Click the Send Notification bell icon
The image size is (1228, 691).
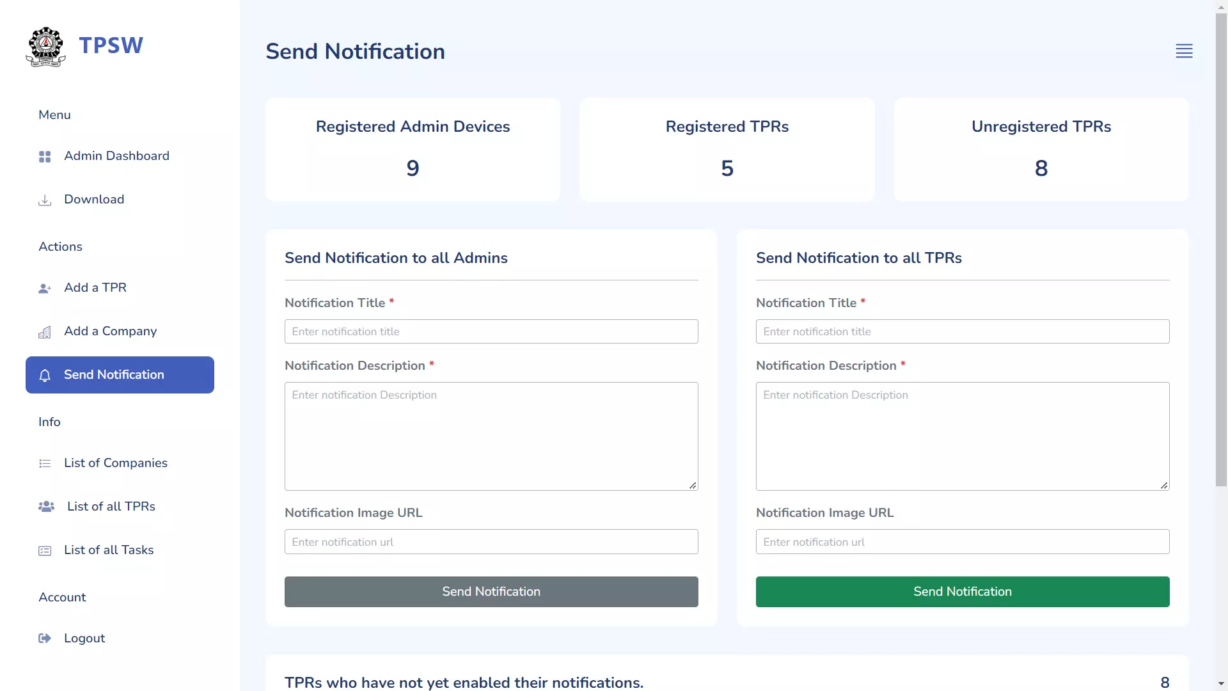[45, 374]
